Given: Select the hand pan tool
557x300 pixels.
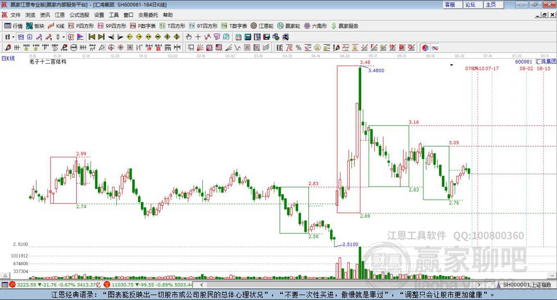Looking at the screenshot, I should pyautogui.click(x=189, y=37).
